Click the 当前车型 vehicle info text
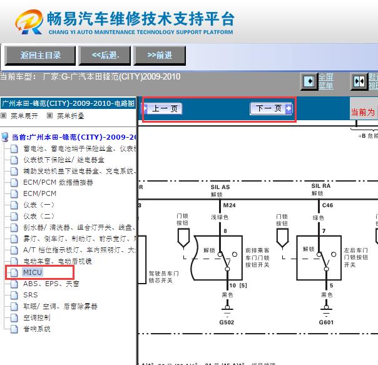Image resolution: width=378 pixels, height=365 pixels. click(90, 77)
